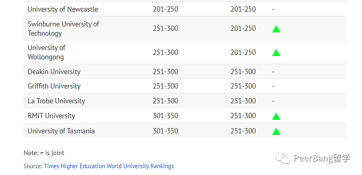
Task: Select the Deakin University name
Action: pos(54,72)
